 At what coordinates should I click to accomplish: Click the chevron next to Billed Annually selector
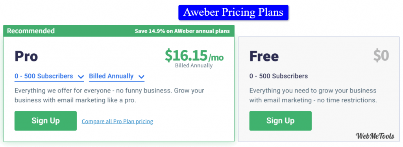[x=141, y=76]
